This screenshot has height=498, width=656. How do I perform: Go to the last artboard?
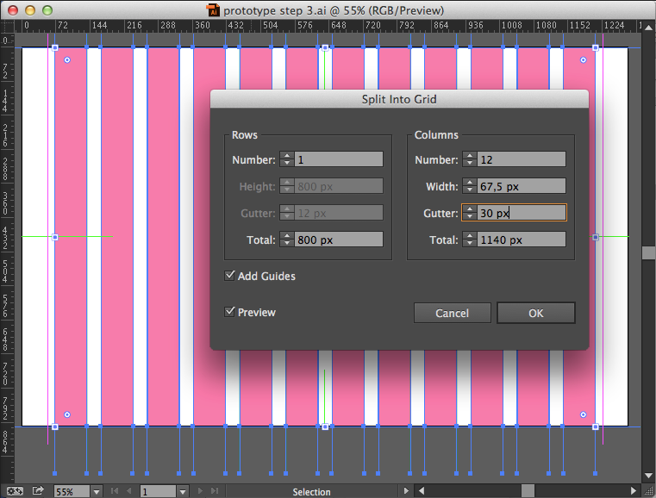(x=216, y=491)
